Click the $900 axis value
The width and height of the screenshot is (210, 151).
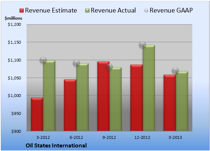16,131
